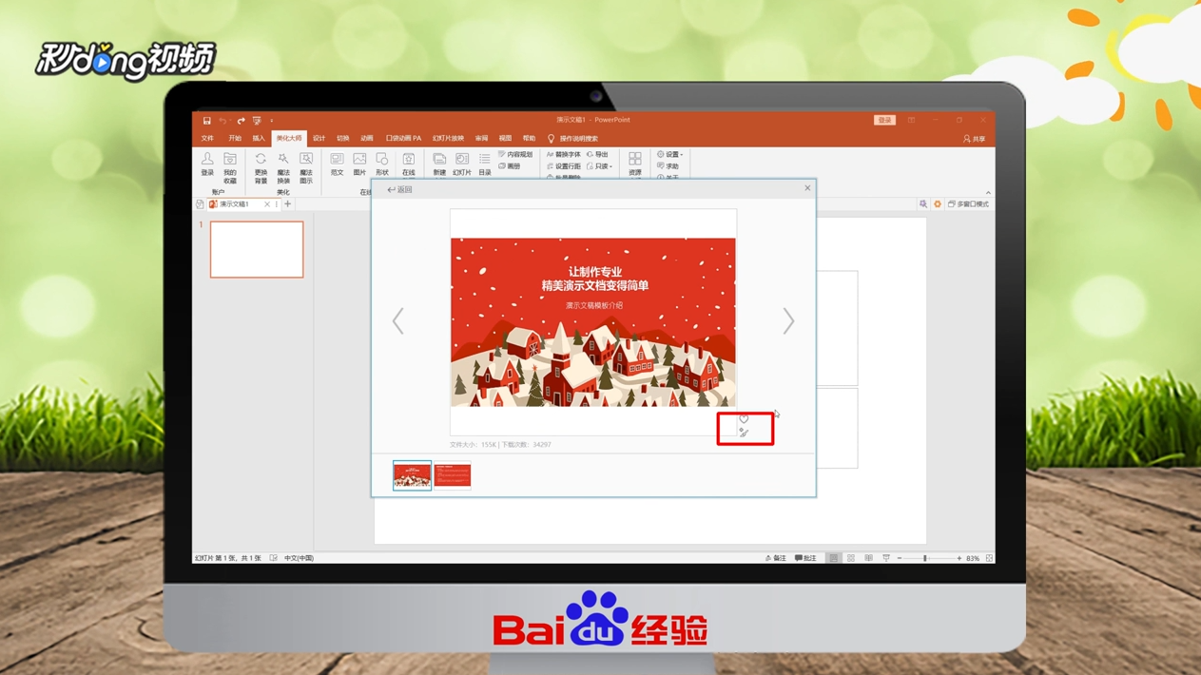Open the 幻灯片放映 Slide Show tab
The image size is (1201, 675).
coord(448,139)
